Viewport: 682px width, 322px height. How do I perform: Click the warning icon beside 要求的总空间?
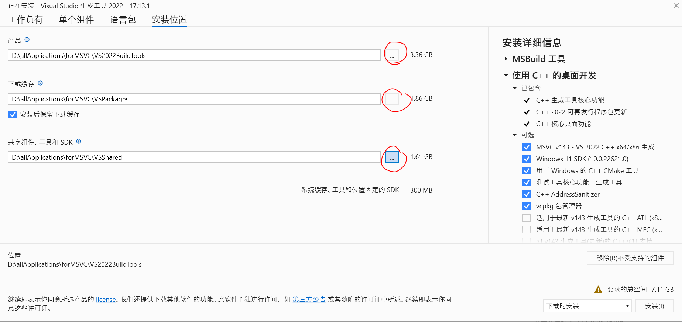pyautogui.click(x=598, y=290)
